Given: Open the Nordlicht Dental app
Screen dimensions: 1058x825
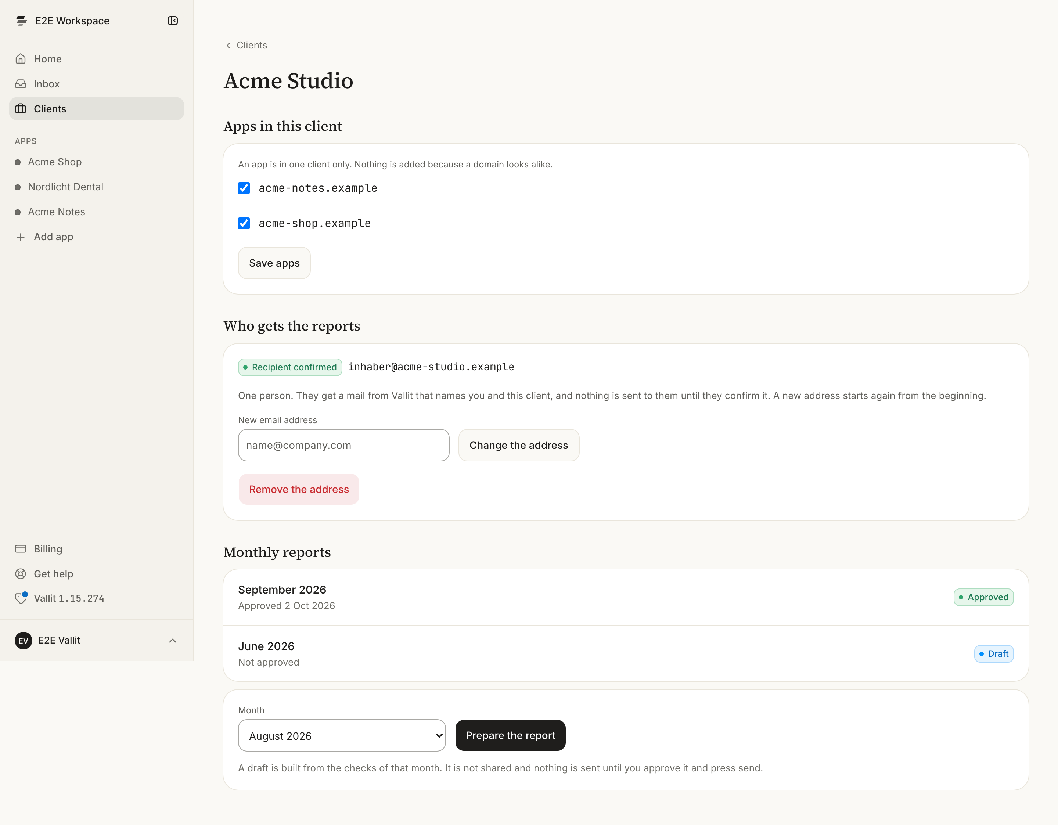Looking at the screenshot, I should coord(96,187).
